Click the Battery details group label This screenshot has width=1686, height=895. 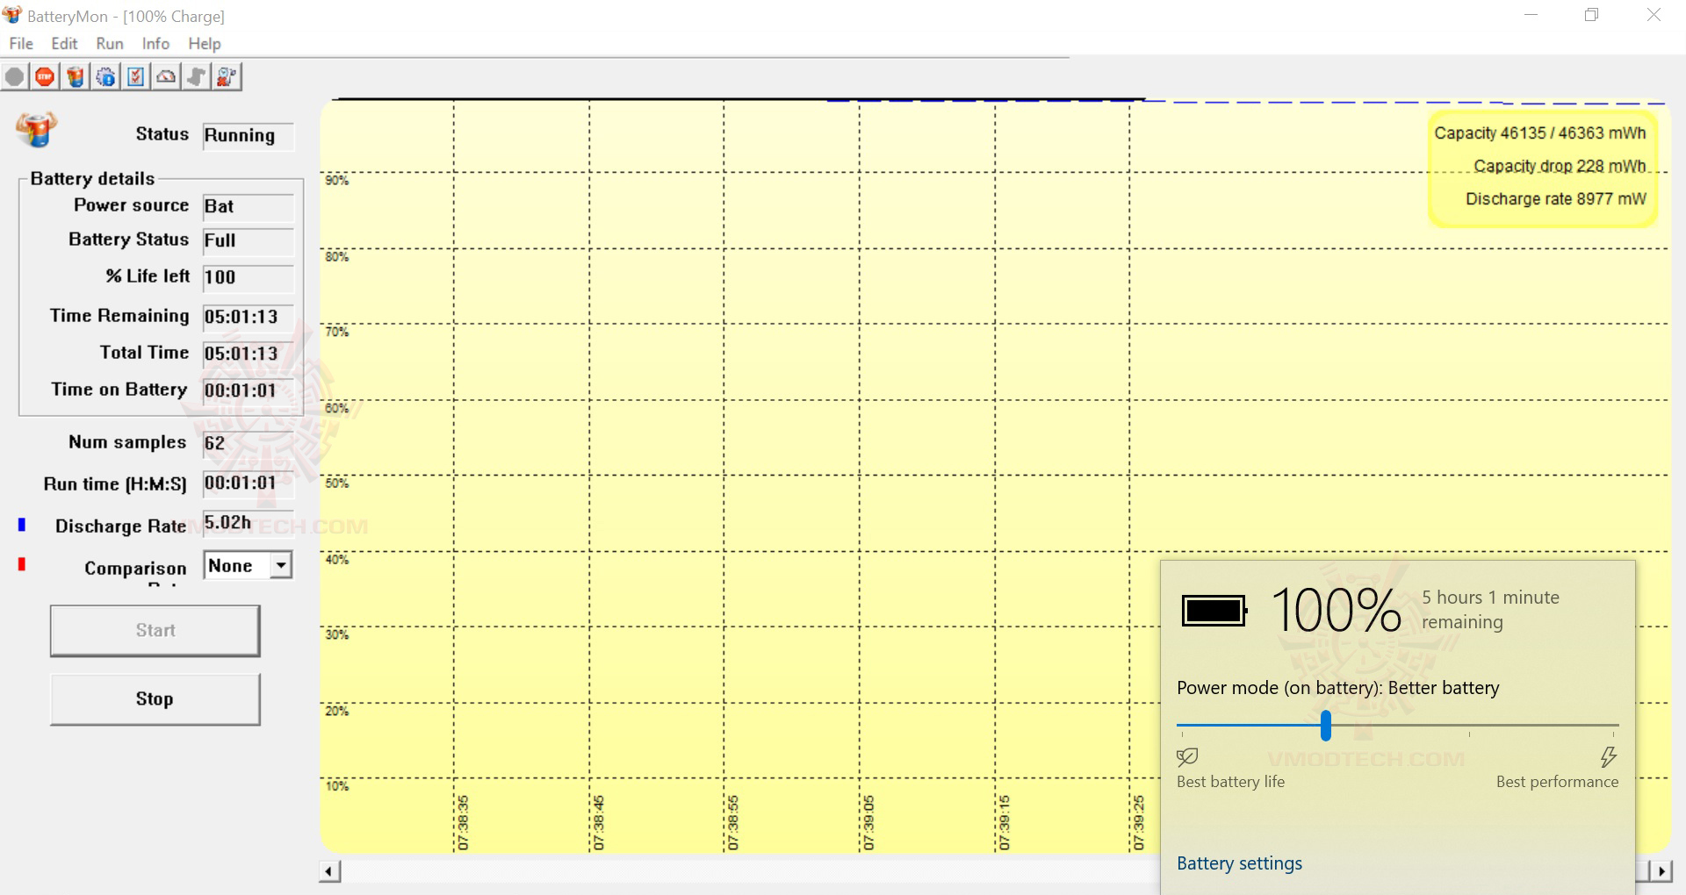(x=92, y=179)
